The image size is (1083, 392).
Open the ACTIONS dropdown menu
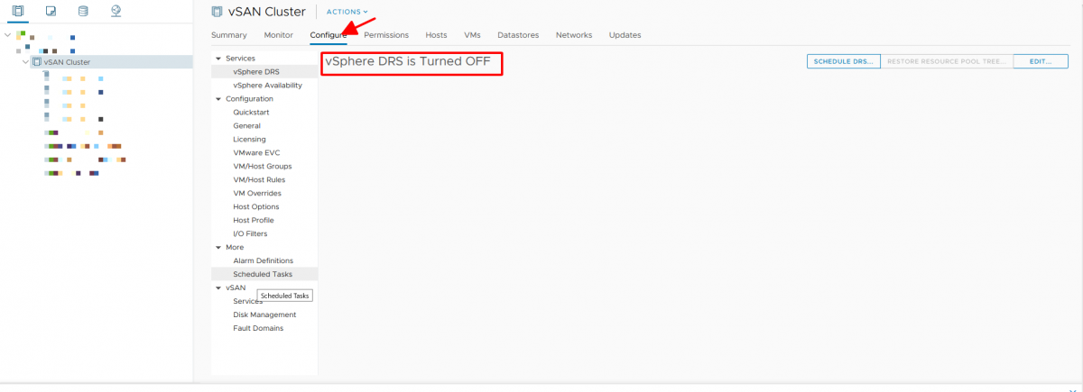coord(347,12)
